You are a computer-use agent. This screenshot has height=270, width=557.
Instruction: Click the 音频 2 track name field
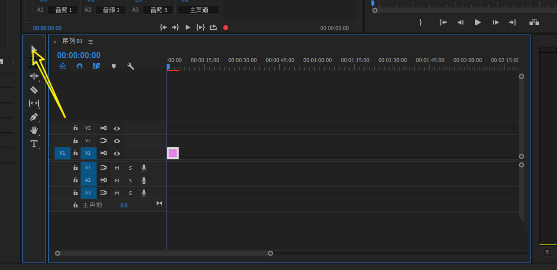[111, 10]
